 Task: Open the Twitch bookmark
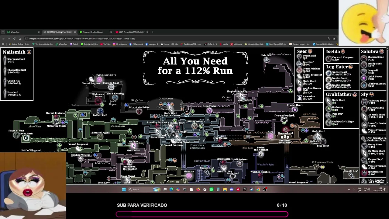pos(74,44)
